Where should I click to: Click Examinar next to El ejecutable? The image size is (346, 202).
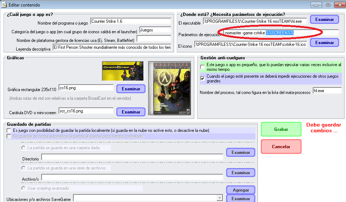click(324, 20)
